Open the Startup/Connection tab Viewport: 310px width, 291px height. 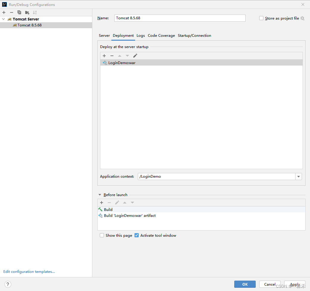[x=194, y=36]
